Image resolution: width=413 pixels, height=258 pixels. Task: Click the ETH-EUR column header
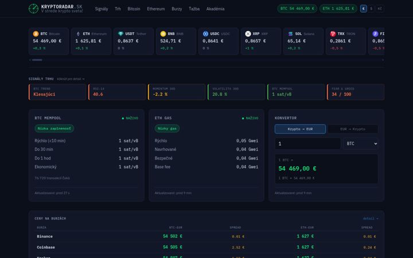tap(307, 228)
